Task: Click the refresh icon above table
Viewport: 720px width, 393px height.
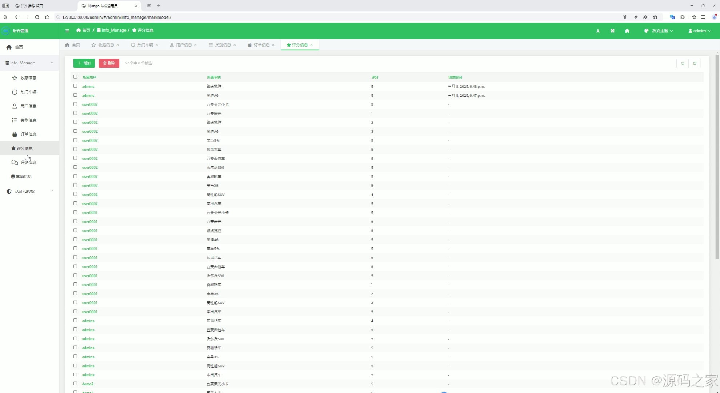Action: [683, 63]
